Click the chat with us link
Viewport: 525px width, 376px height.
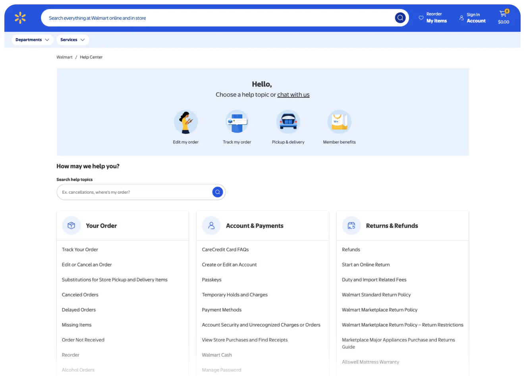[293, 94]
